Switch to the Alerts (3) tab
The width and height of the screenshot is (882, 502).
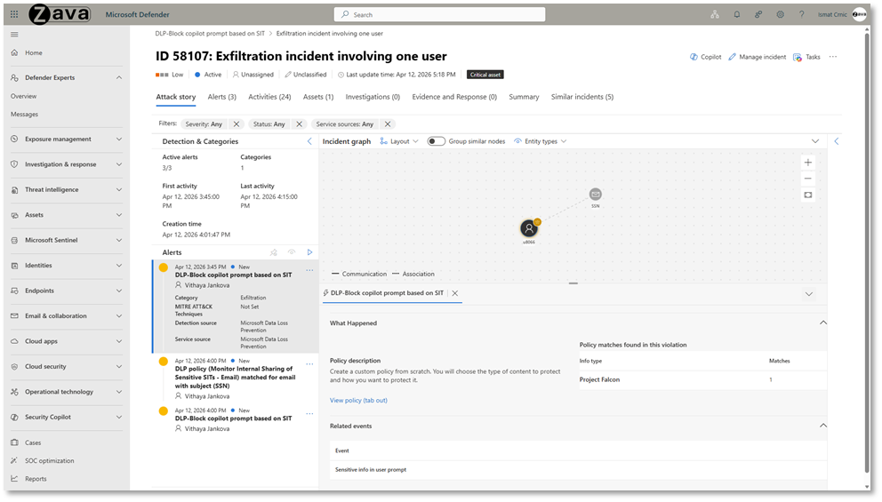(x=221, y=97)
